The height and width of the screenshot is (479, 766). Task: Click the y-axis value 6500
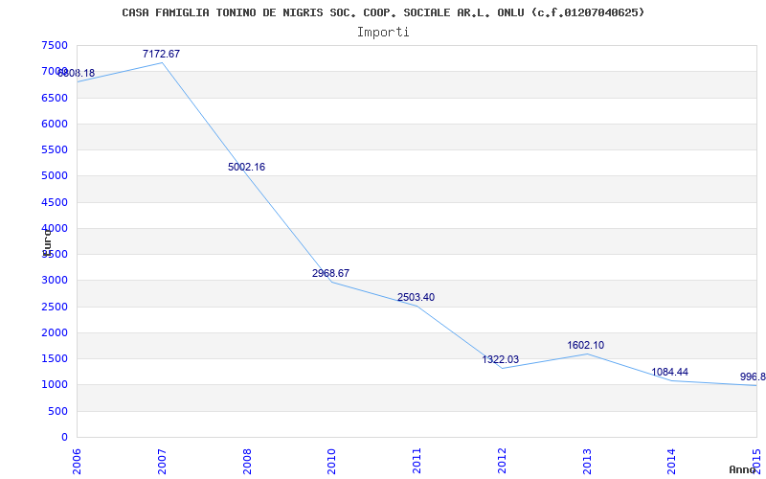(x=55, y=98)
